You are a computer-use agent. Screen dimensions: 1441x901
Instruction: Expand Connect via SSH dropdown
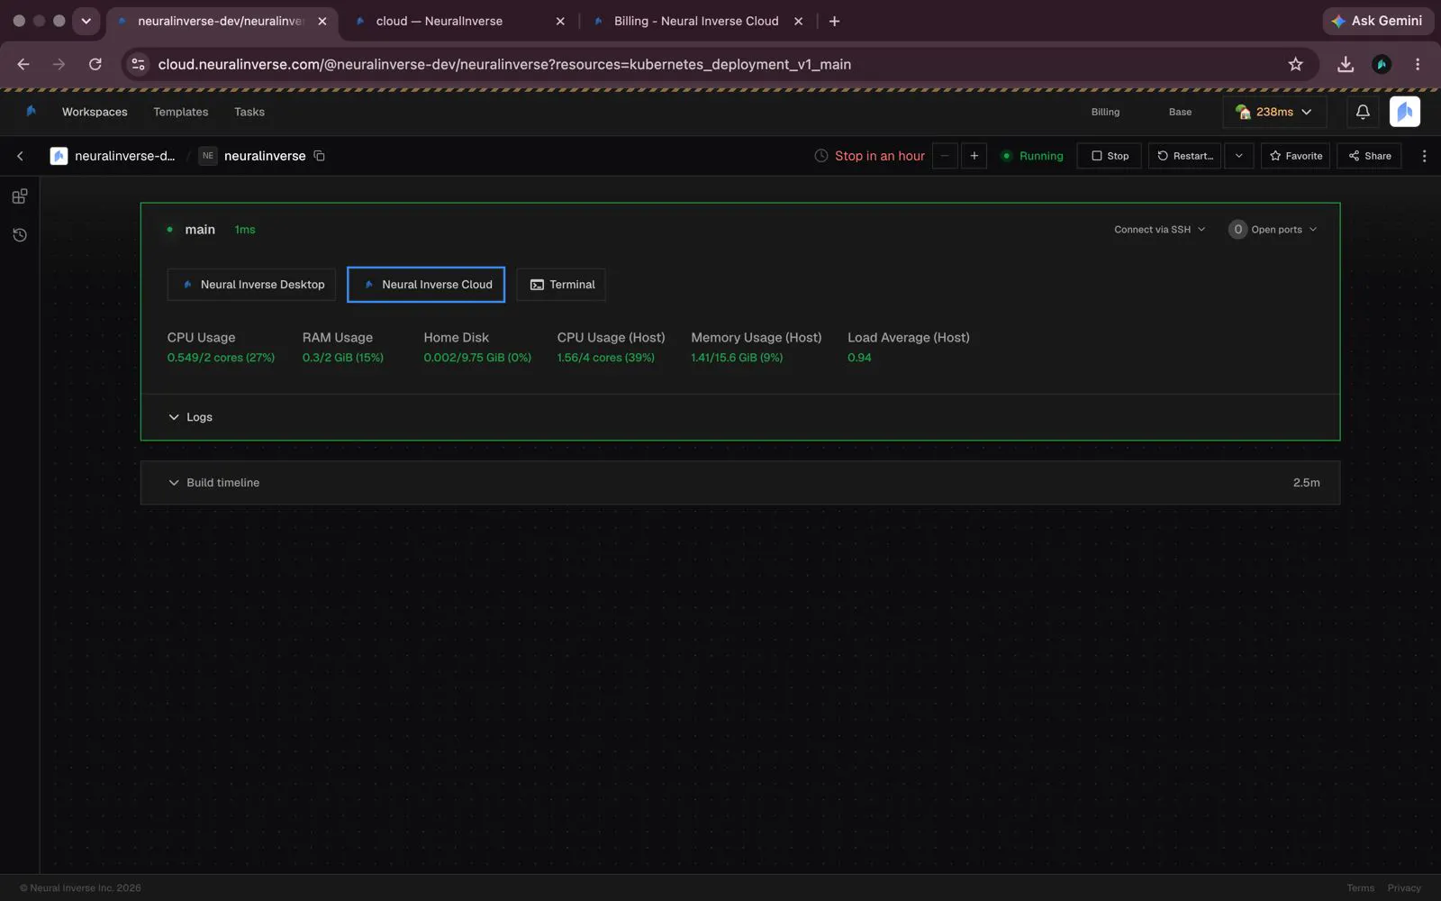1159,230
